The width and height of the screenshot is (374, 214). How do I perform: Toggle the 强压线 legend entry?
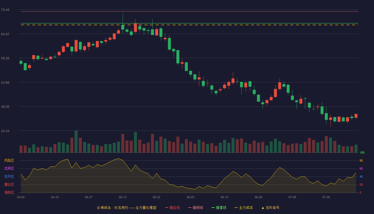(x=172, y=208)
